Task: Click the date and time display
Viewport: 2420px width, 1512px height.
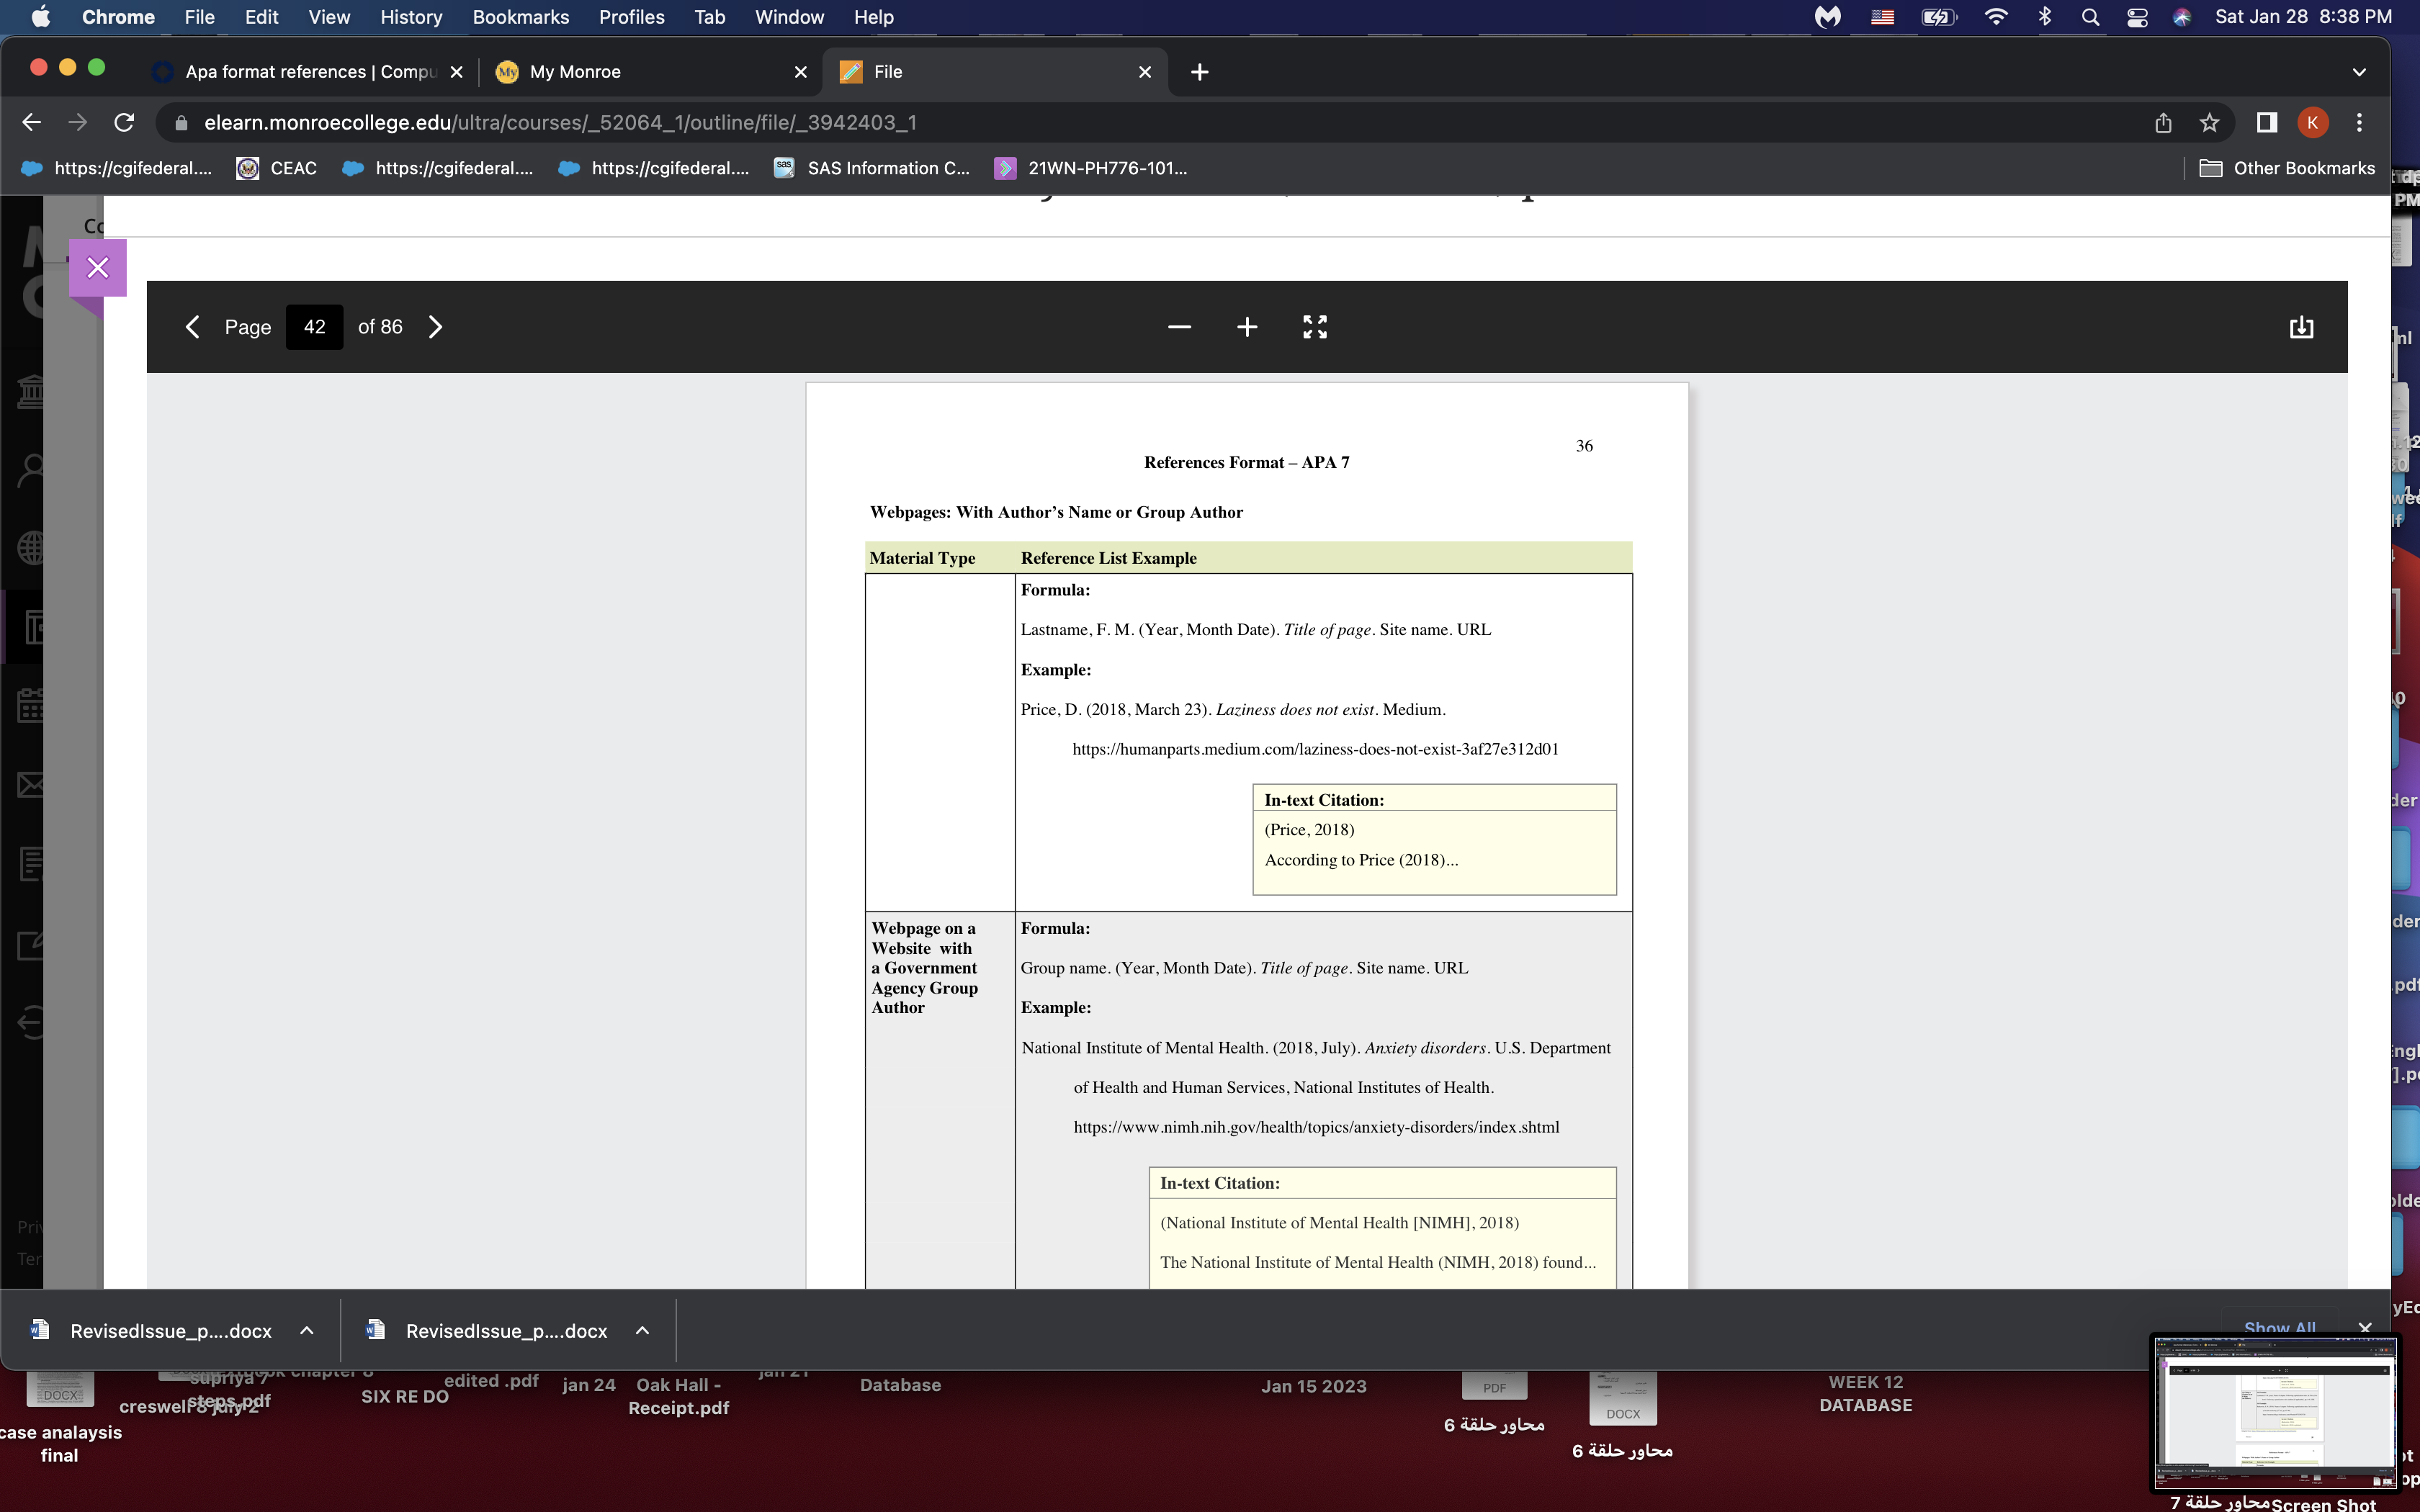Action: point(2303,17)
